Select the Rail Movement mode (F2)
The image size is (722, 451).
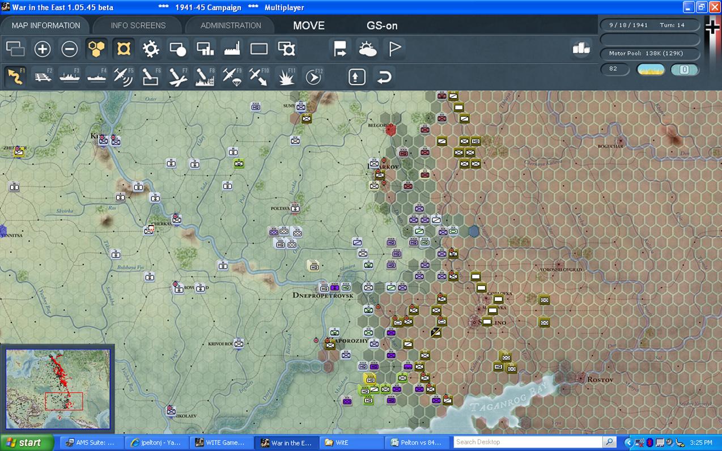pyautogui.click(x=43, y=76)
